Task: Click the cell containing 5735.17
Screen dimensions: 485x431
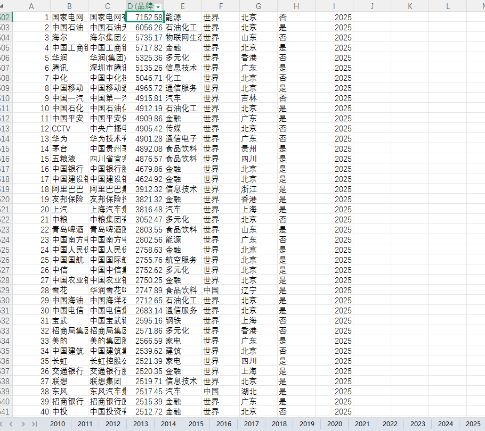Action: click(145, 38)
